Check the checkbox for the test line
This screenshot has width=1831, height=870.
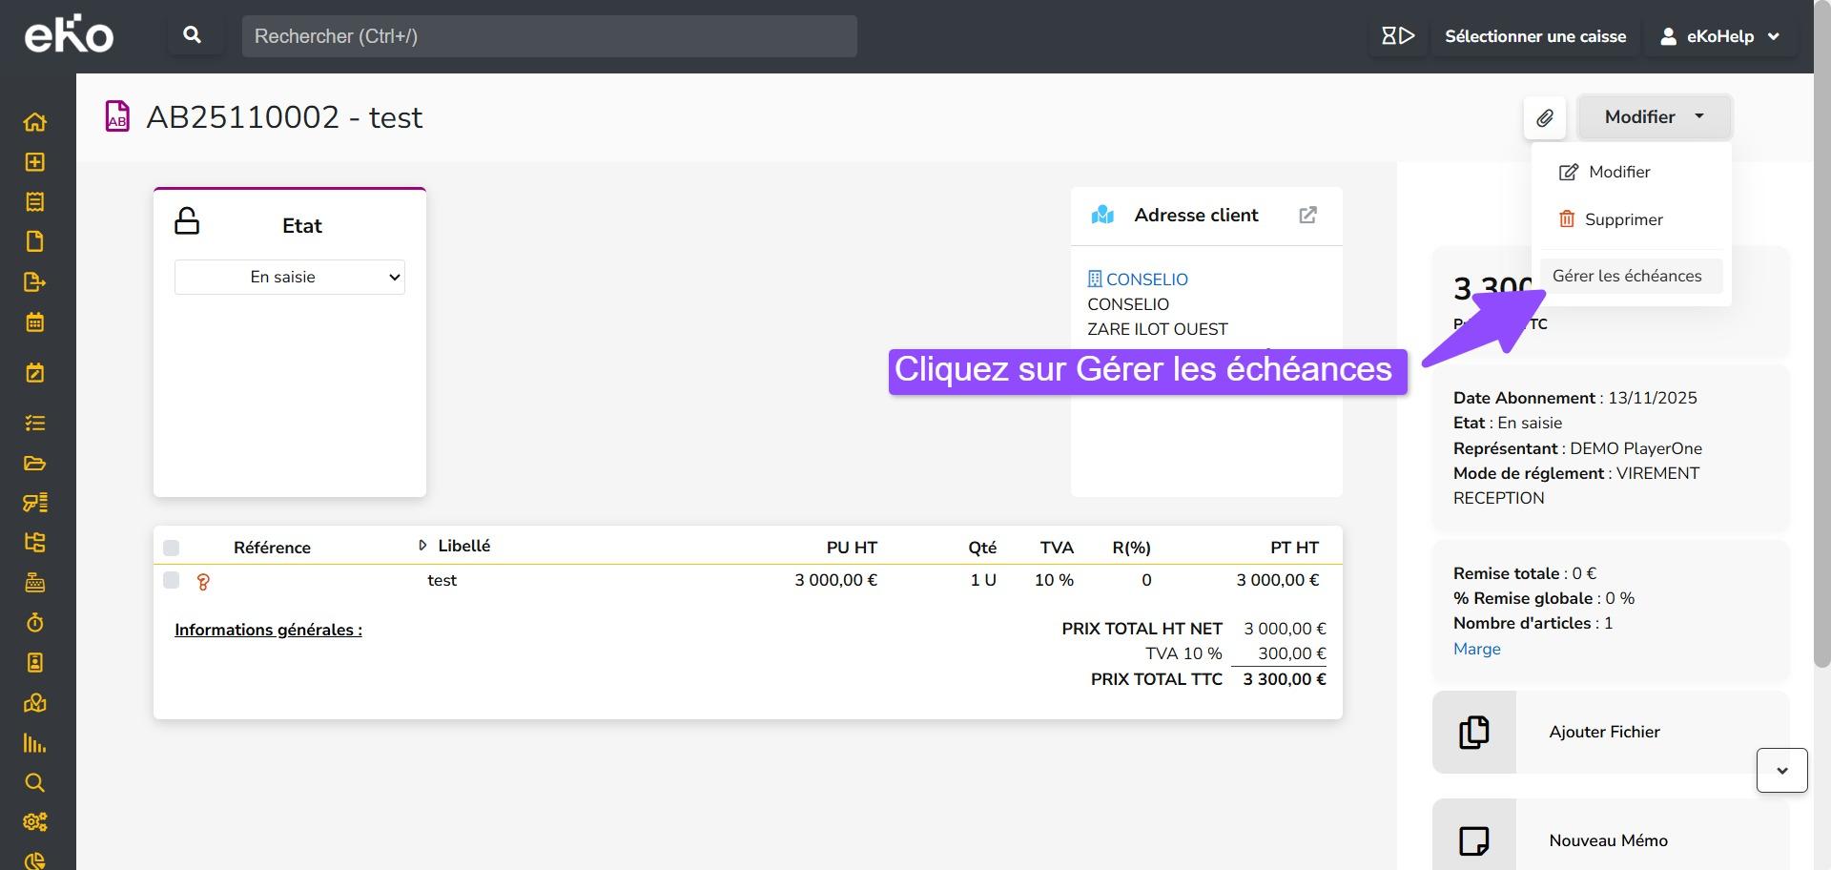click(x=172, y=580)
